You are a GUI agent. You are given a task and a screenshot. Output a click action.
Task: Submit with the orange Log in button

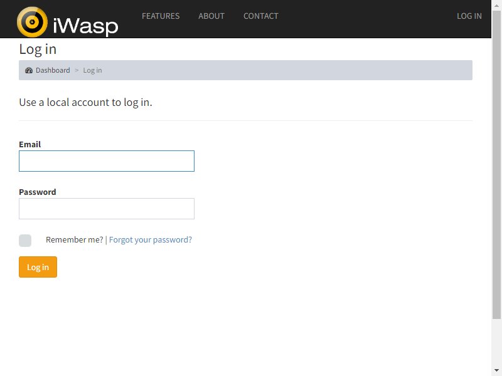pos(38,267)
